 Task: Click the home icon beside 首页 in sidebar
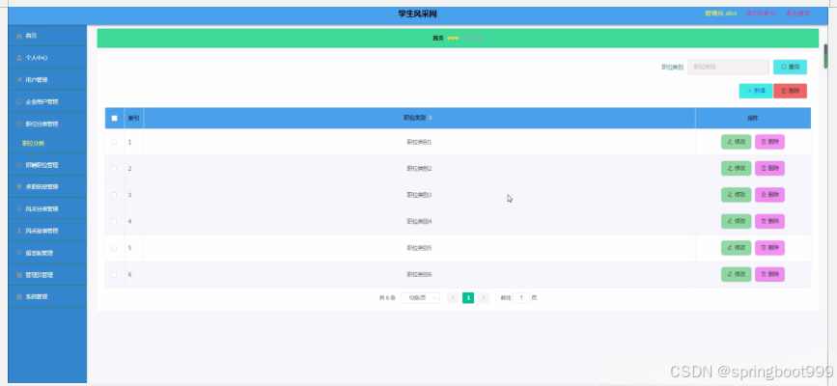[x=19, y=36]
